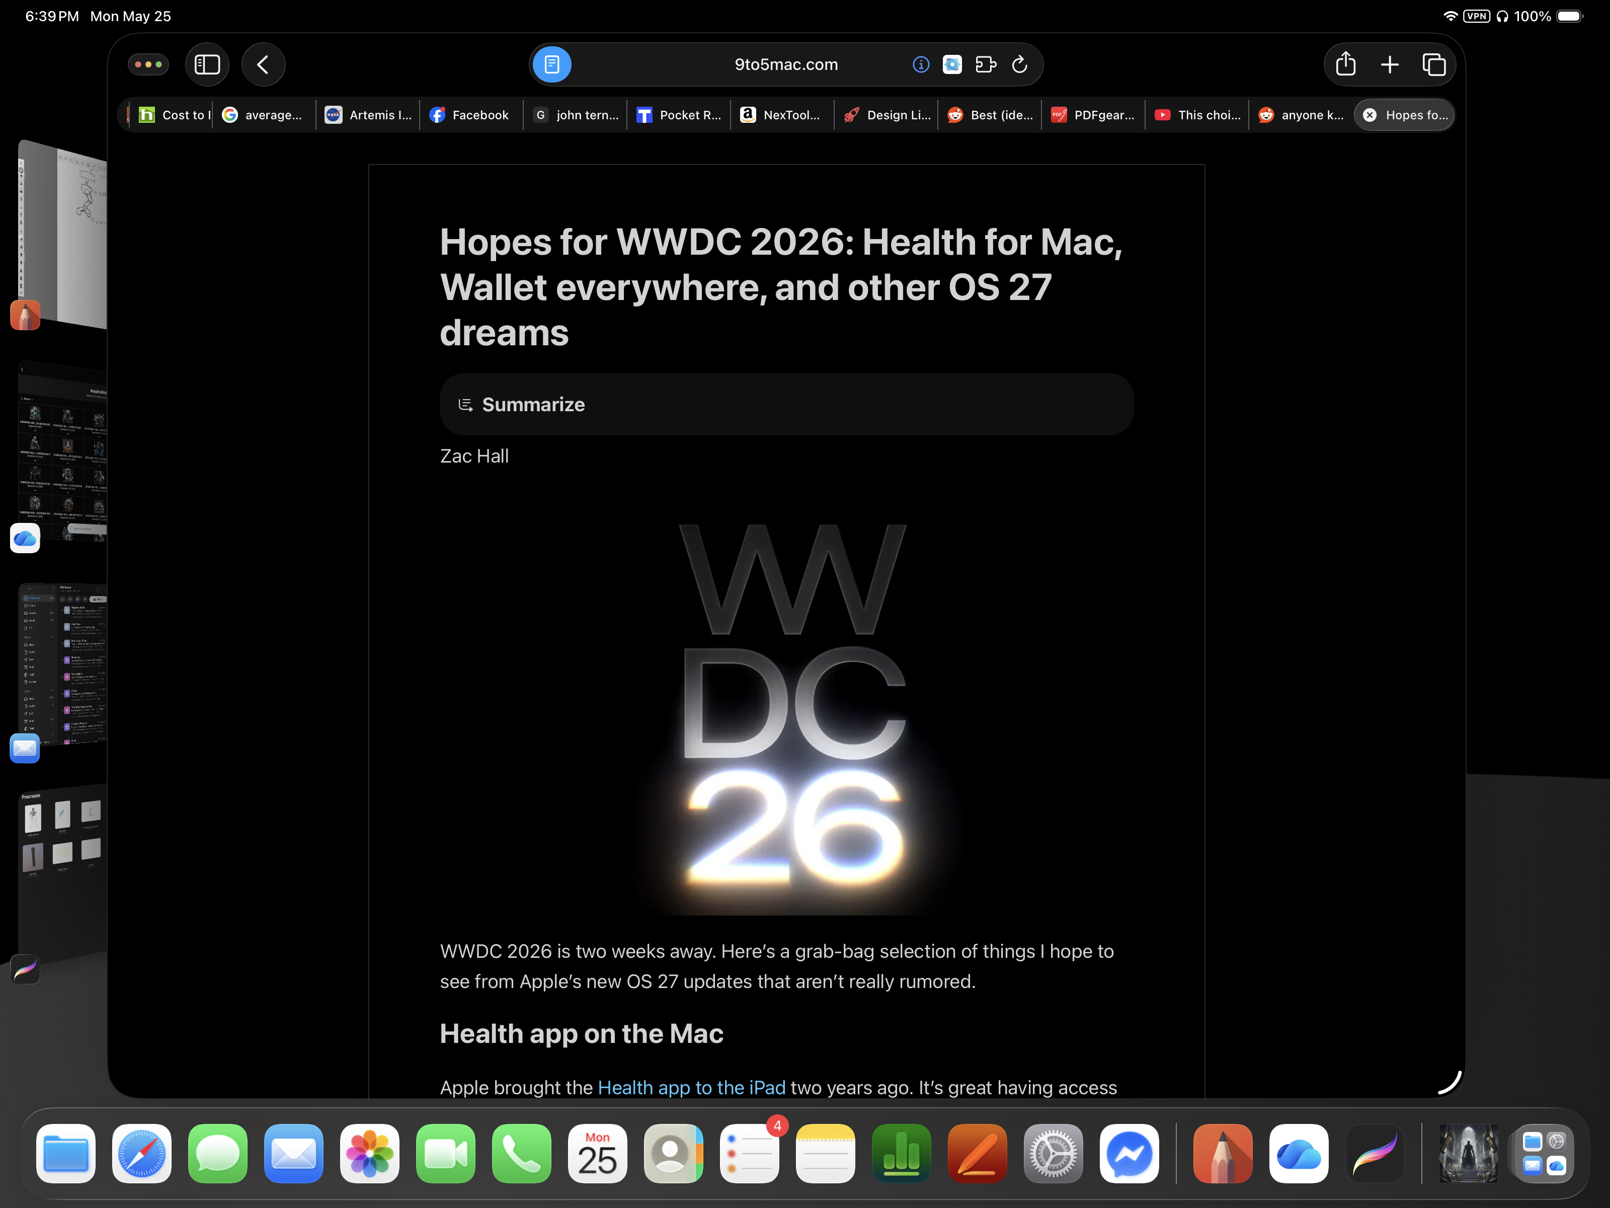Open the OneDrive window thumbnail in Stage Manager
Image resolution: width=1610 pixels, height=1208 pixels.
pyautogui.click(x=62, y=451)
